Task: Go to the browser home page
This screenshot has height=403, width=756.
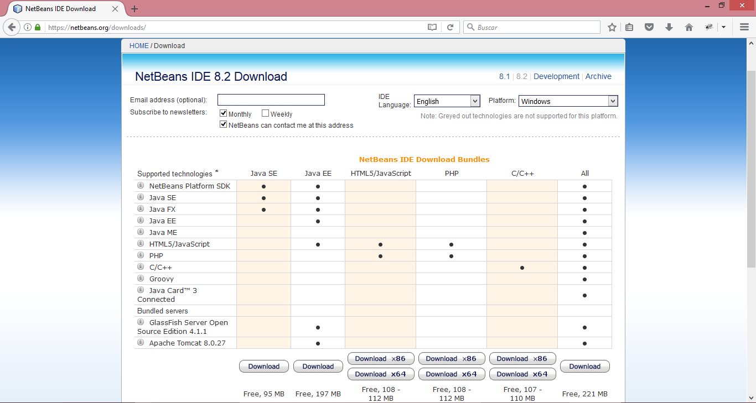Action: point(688,27)
